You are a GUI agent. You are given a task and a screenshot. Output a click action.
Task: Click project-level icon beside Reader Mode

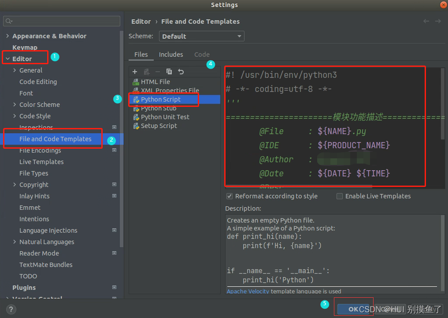click(114, 253)
